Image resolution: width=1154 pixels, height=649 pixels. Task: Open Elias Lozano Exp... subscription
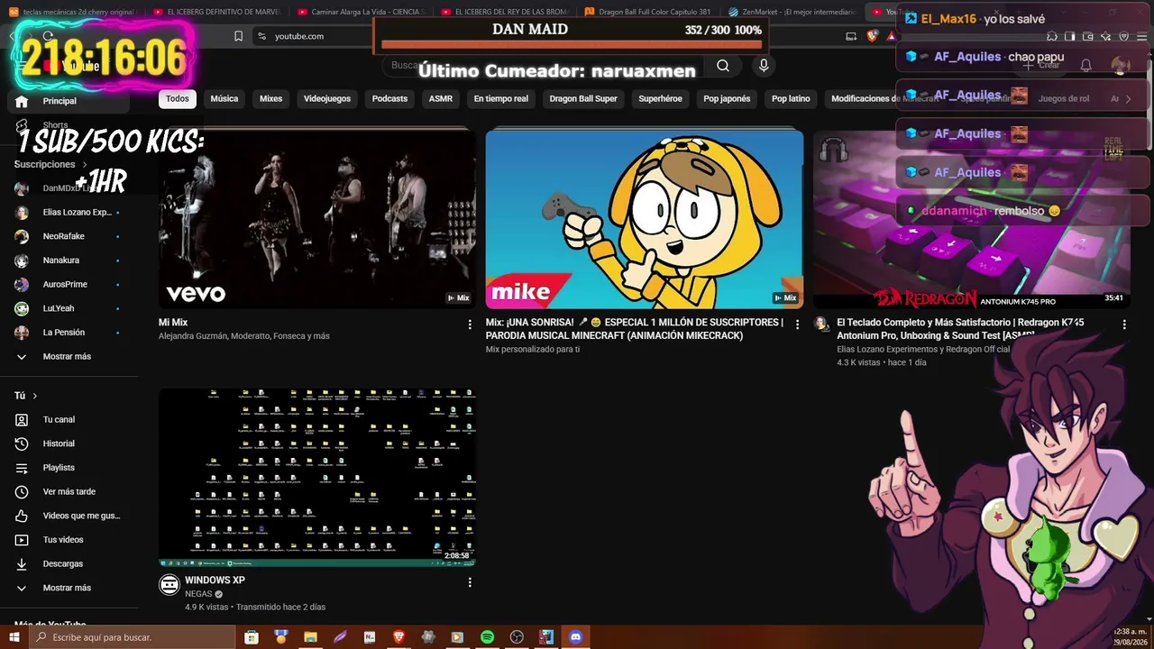tap(69, 213)
